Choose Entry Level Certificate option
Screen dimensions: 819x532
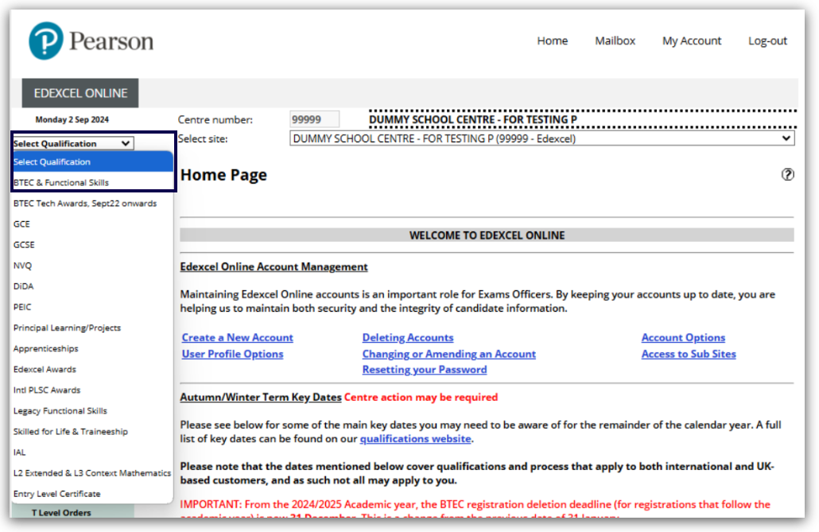93,494
